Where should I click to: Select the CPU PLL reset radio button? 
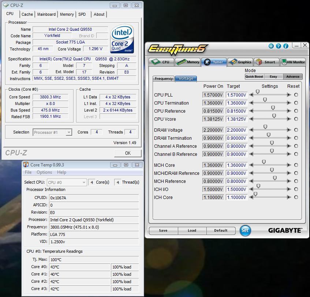pos(296,95)
